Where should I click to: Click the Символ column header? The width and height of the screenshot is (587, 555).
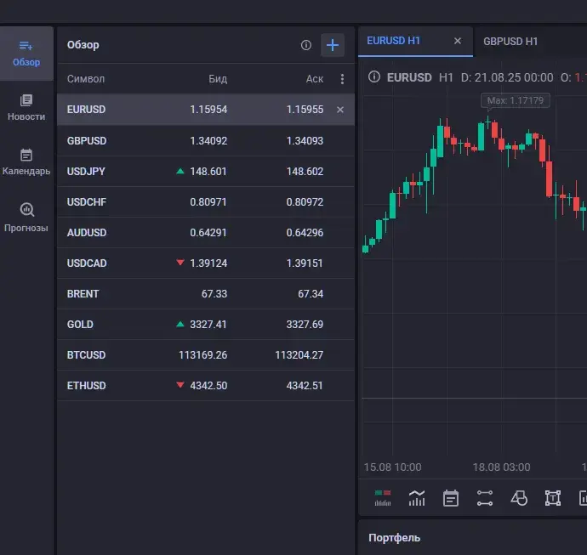point(86,79)
